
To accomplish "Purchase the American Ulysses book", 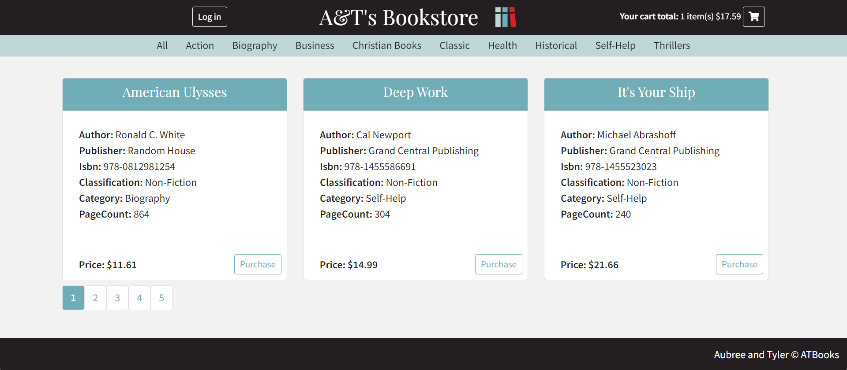I will click(258, 264).
